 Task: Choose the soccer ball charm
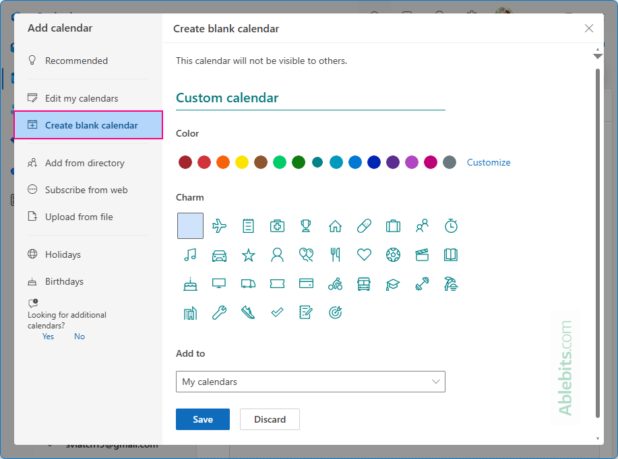tap(393, 254)
